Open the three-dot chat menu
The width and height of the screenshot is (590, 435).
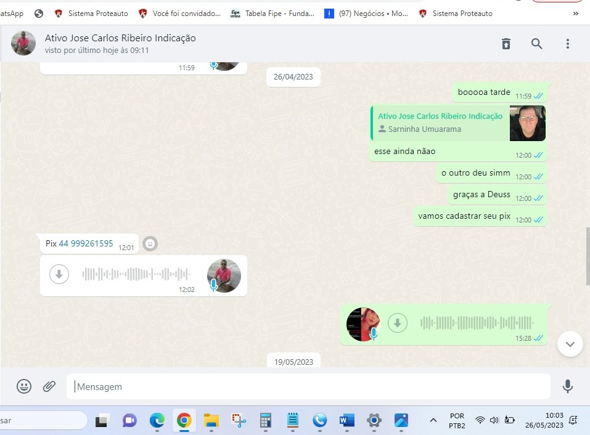(568, 44)
